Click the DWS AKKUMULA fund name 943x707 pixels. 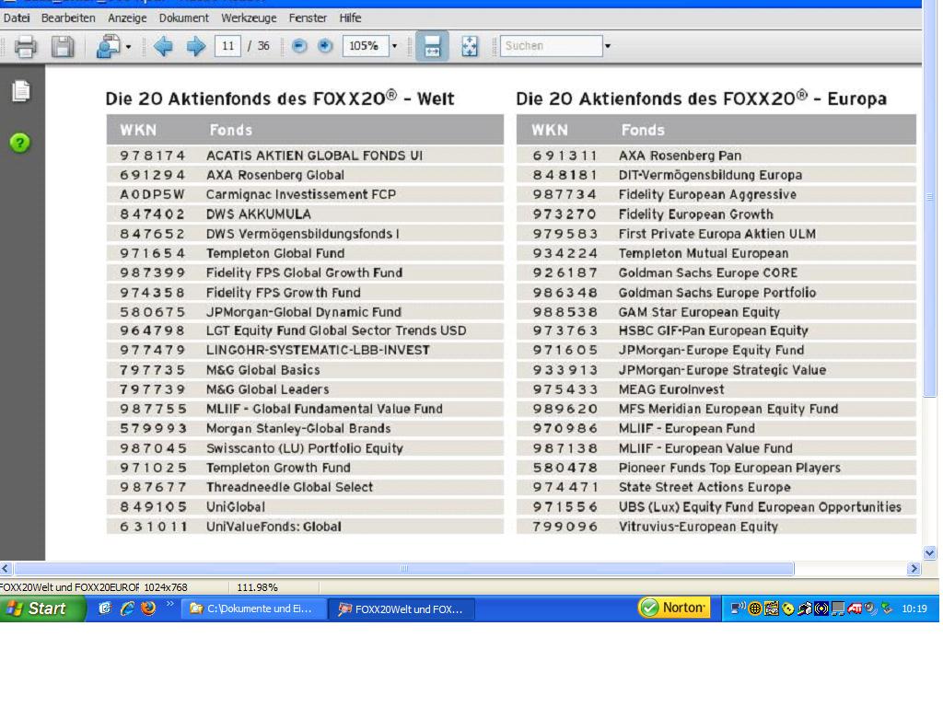pos(259,214)
